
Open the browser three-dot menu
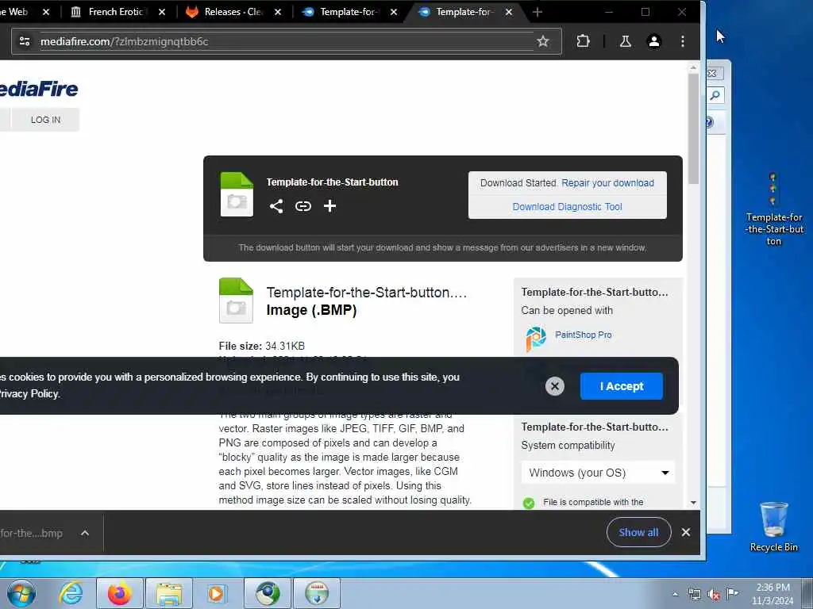point(683,41)
